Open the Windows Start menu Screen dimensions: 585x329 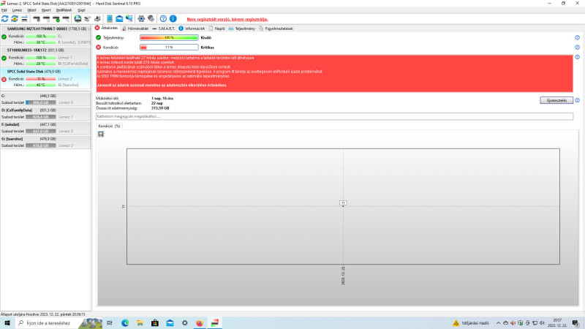pyautogui.click(x=7, y=323)
